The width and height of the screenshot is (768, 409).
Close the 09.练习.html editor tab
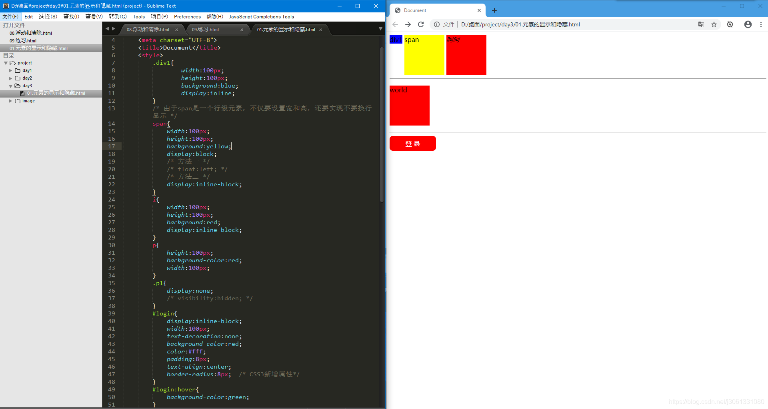[x=242, y=30]
